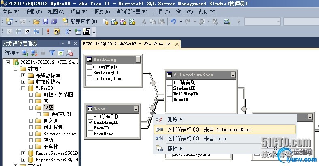The width and height of the screenshot is (319, 166).
Task: Open the 工具(T) menu
Action: click(162, 12)
